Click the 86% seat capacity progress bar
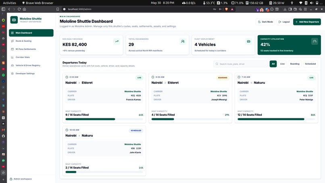 [276, 119]
